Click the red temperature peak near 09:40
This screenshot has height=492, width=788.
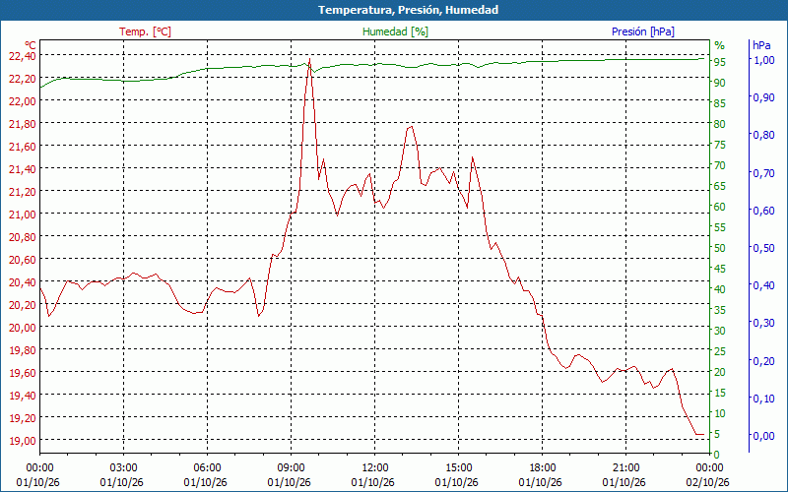click(x=309, y=59)
